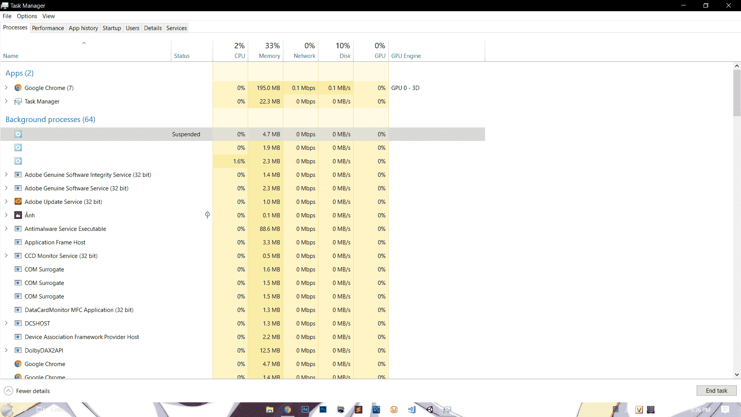Open Sublime Text from the taskbar

[x=359, y=410]
